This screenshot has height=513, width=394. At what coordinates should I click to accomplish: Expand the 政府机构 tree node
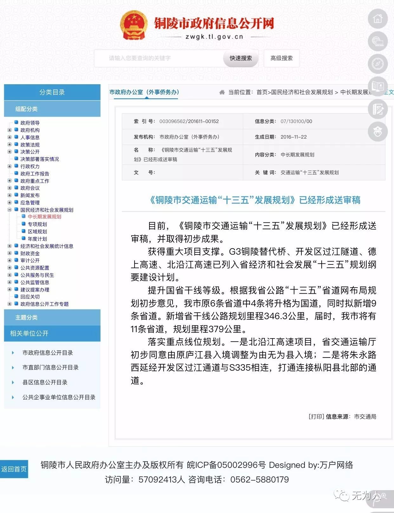click(10, 130)
